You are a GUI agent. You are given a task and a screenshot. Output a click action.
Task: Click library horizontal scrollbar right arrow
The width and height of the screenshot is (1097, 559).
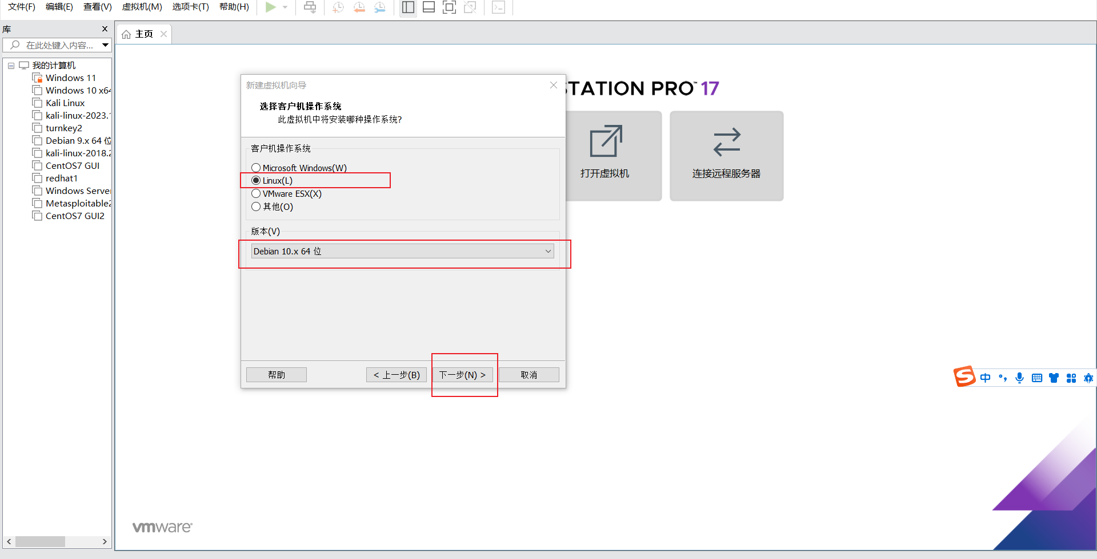coord(105,541)
